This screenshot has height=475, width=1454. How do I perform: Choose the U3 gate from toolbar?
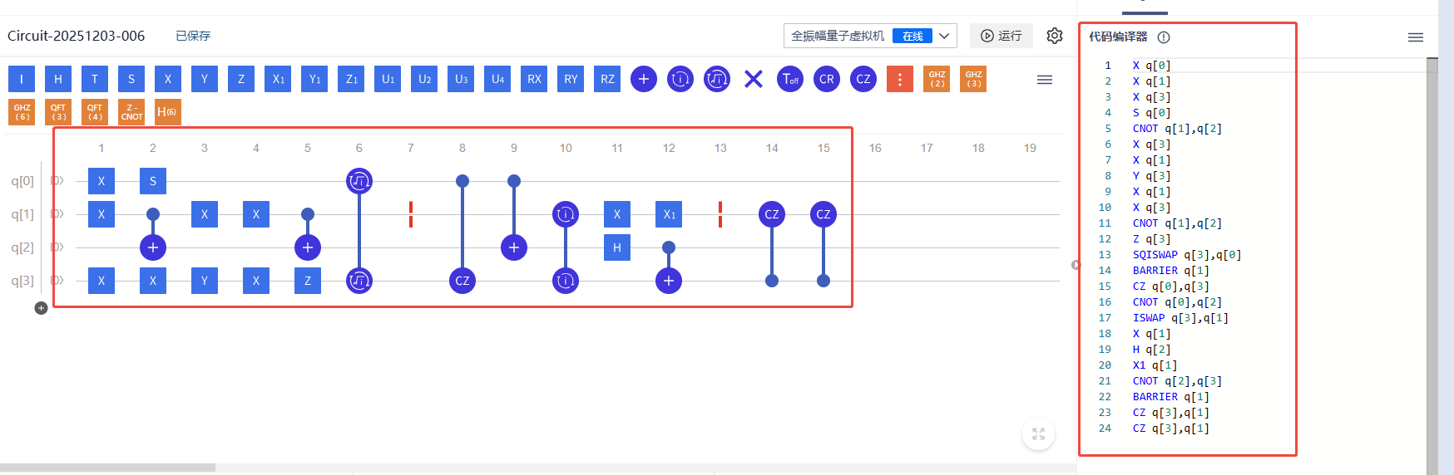pyautogui.click(x=461, y=79)
